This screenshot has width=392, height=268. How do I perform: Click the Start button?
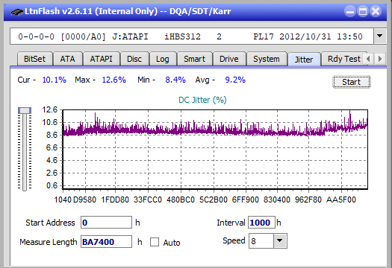(351, 82)
